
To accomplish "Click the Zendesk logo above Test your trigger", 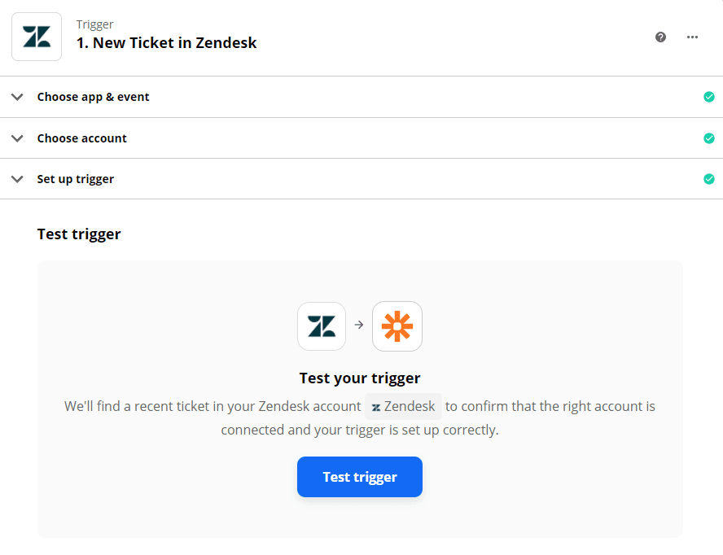I will point(321,326).
